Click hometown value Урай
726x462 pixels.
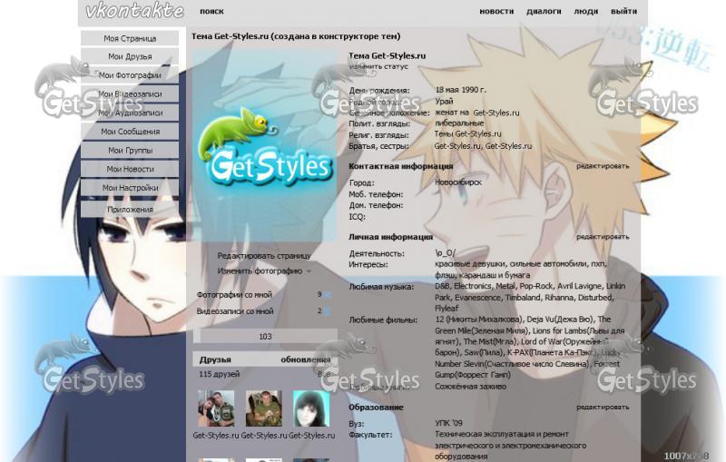(x=444, y=102)
